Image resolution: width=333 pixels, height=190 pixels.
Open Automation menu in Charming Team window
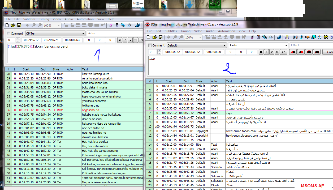[226, 31]
